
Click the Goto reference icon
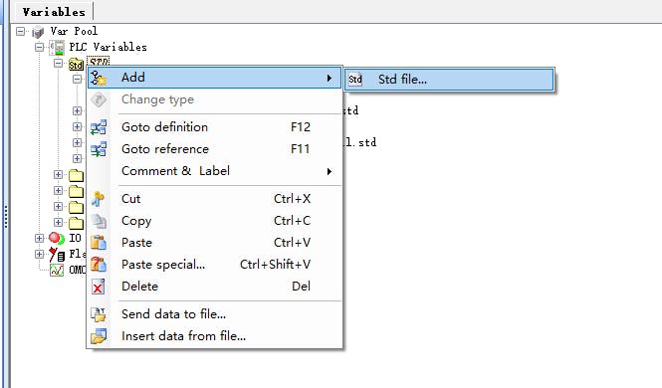coord(99,149)
